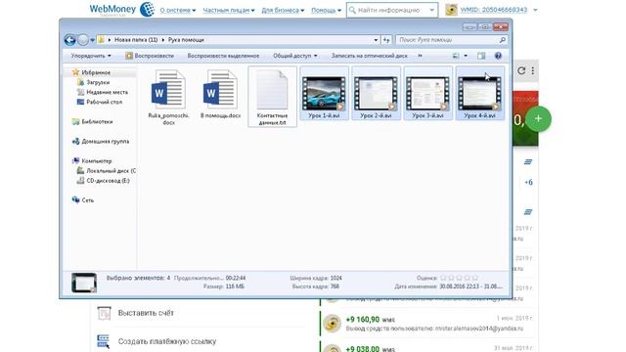Click the WebMoney page reload icon

[521, 70]
